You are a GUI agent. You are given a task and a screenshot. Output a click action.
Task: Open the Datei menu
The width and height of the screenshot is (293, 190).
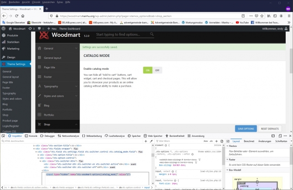(4, 2)
